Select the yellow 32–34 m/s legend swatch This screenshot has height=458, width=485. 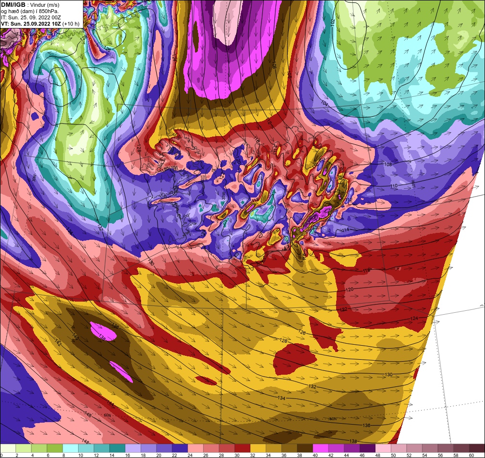258,448
